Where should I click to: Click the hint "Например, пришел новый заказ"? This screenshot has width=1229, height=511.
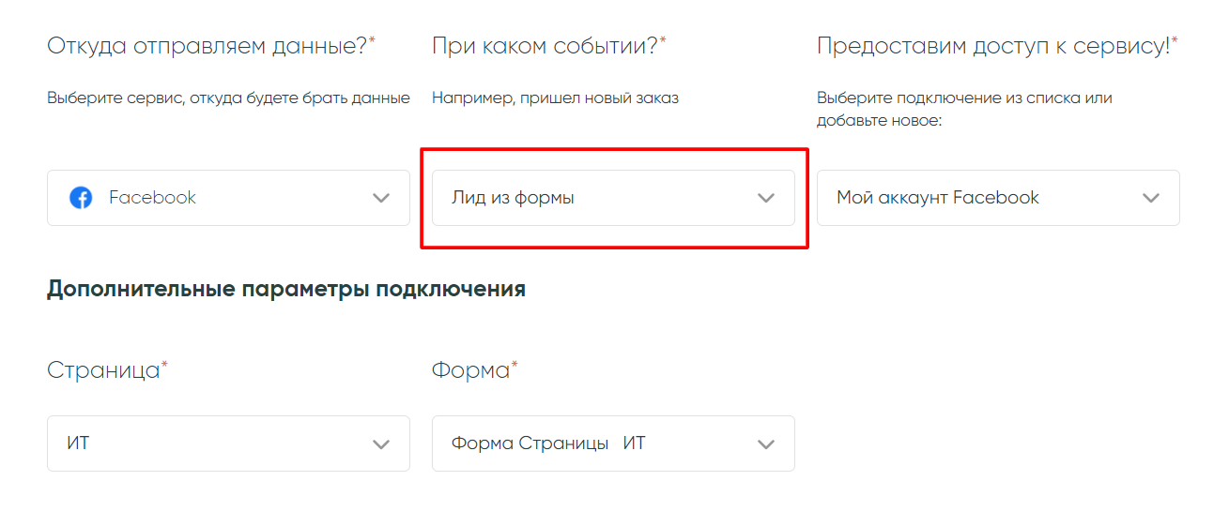tap(555, 98)
